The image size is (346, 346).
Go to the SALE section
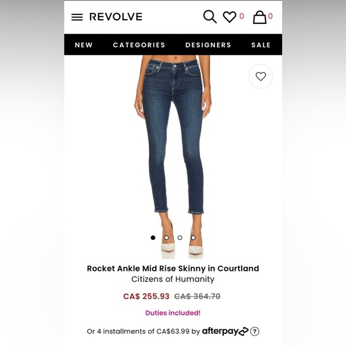coord(261,45)
